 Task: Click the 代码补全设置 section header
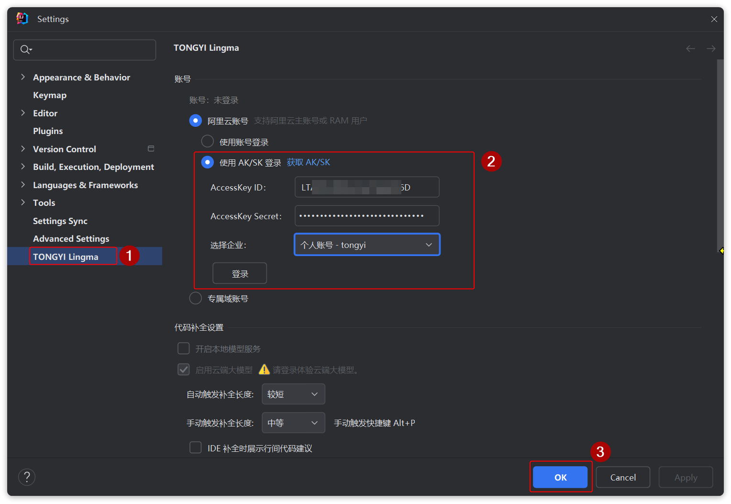[199, 327]
